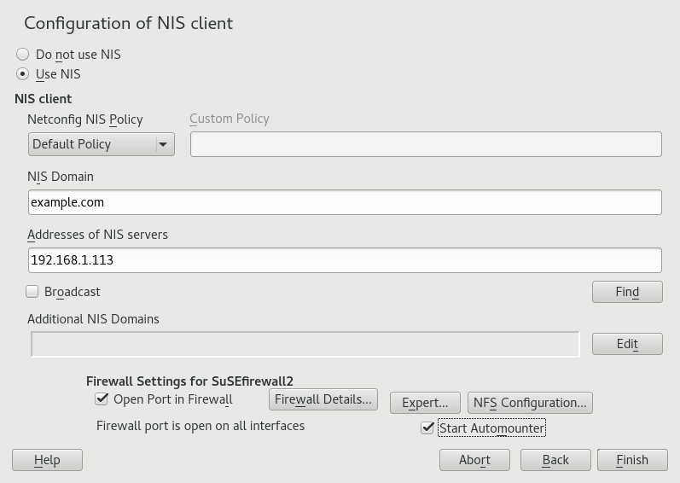Open the Help button

click(47, 460)
